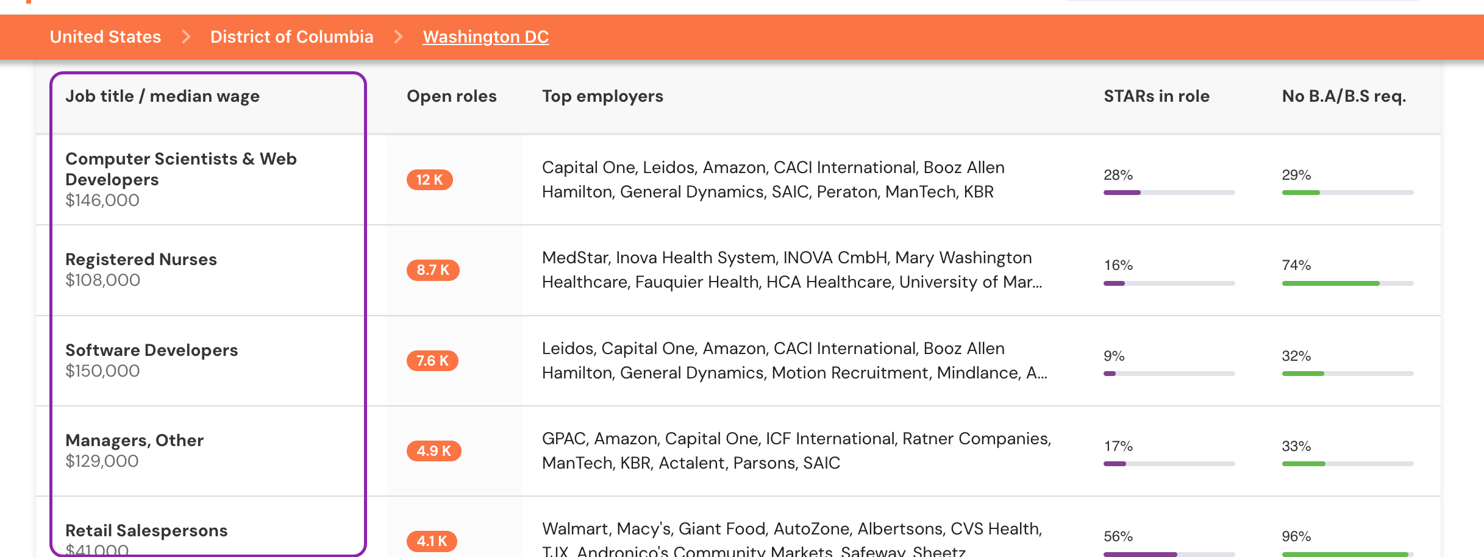1484x557 pixels.
Task: Sort by STARs in role header
Action: [x=1157, y=96]
